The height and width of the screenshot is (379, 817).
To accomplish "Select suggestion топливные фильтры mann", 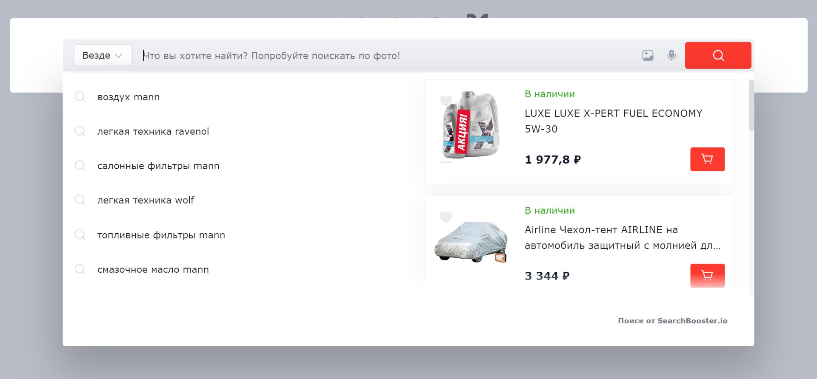I will tap(161, 235).
